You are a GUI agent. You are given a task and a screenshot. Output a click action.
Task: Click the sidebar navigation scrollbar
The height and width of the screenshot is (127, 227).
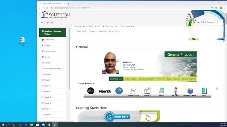(69, 58)
